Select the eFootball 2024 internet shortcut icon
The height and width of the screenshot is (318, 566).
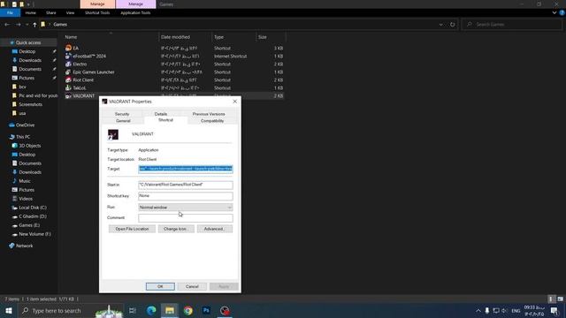(x=68, y=56)
